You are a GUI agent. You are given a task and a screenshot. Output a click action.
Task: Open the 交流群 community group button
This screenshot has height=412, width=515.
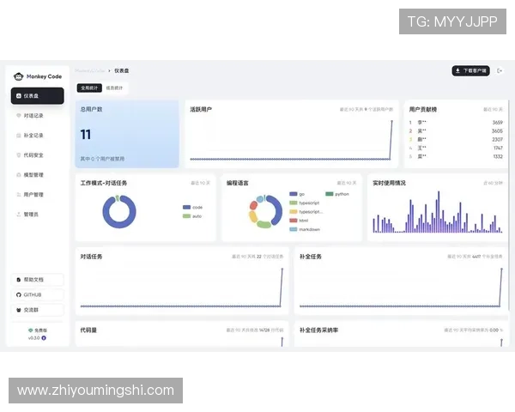click(38, 310)
